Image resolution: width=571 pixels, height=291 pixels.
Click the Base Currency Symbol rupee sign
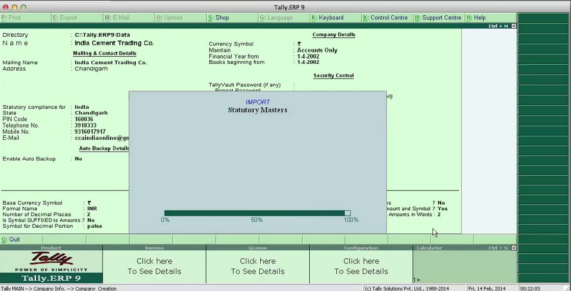pyautogui.click(x=89, y=203)
